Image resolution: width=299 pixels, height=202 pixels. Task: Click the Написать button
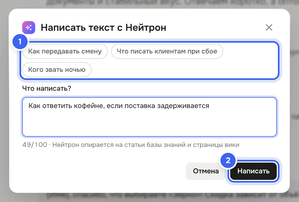[253, 171]
